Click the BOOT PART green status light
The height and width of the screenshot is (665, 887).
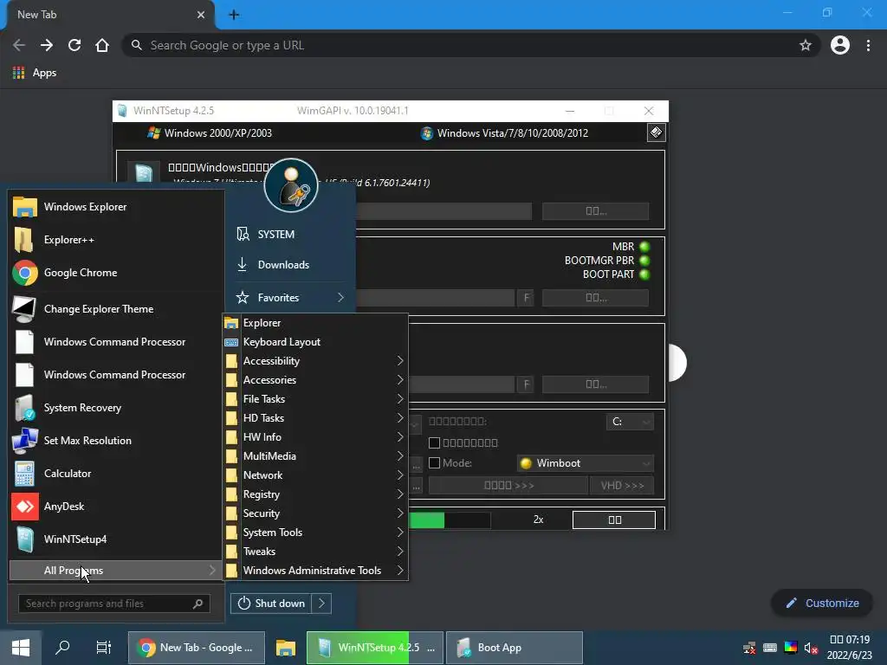(644, 274)
